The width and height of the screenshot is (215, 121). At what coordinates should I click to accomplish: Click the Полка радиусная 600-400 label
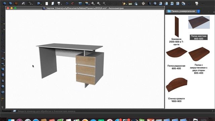176,67
